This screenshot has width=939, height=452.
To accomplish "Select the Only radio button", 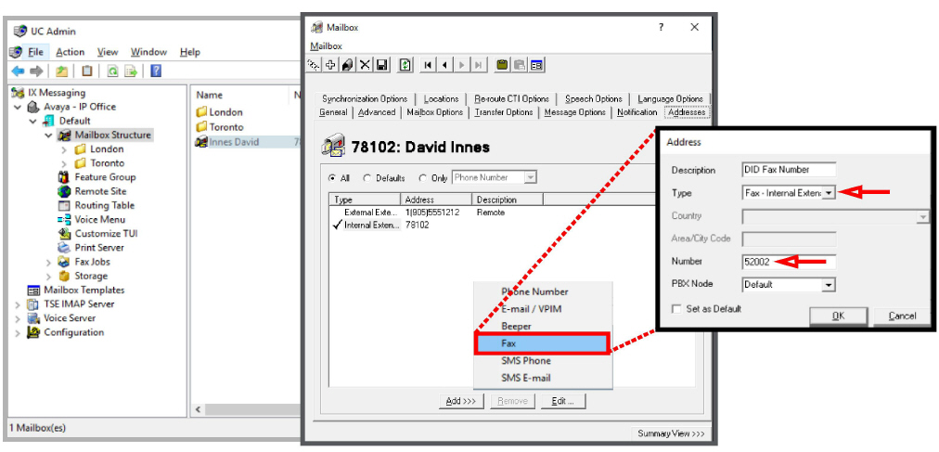I will [423, 178].
